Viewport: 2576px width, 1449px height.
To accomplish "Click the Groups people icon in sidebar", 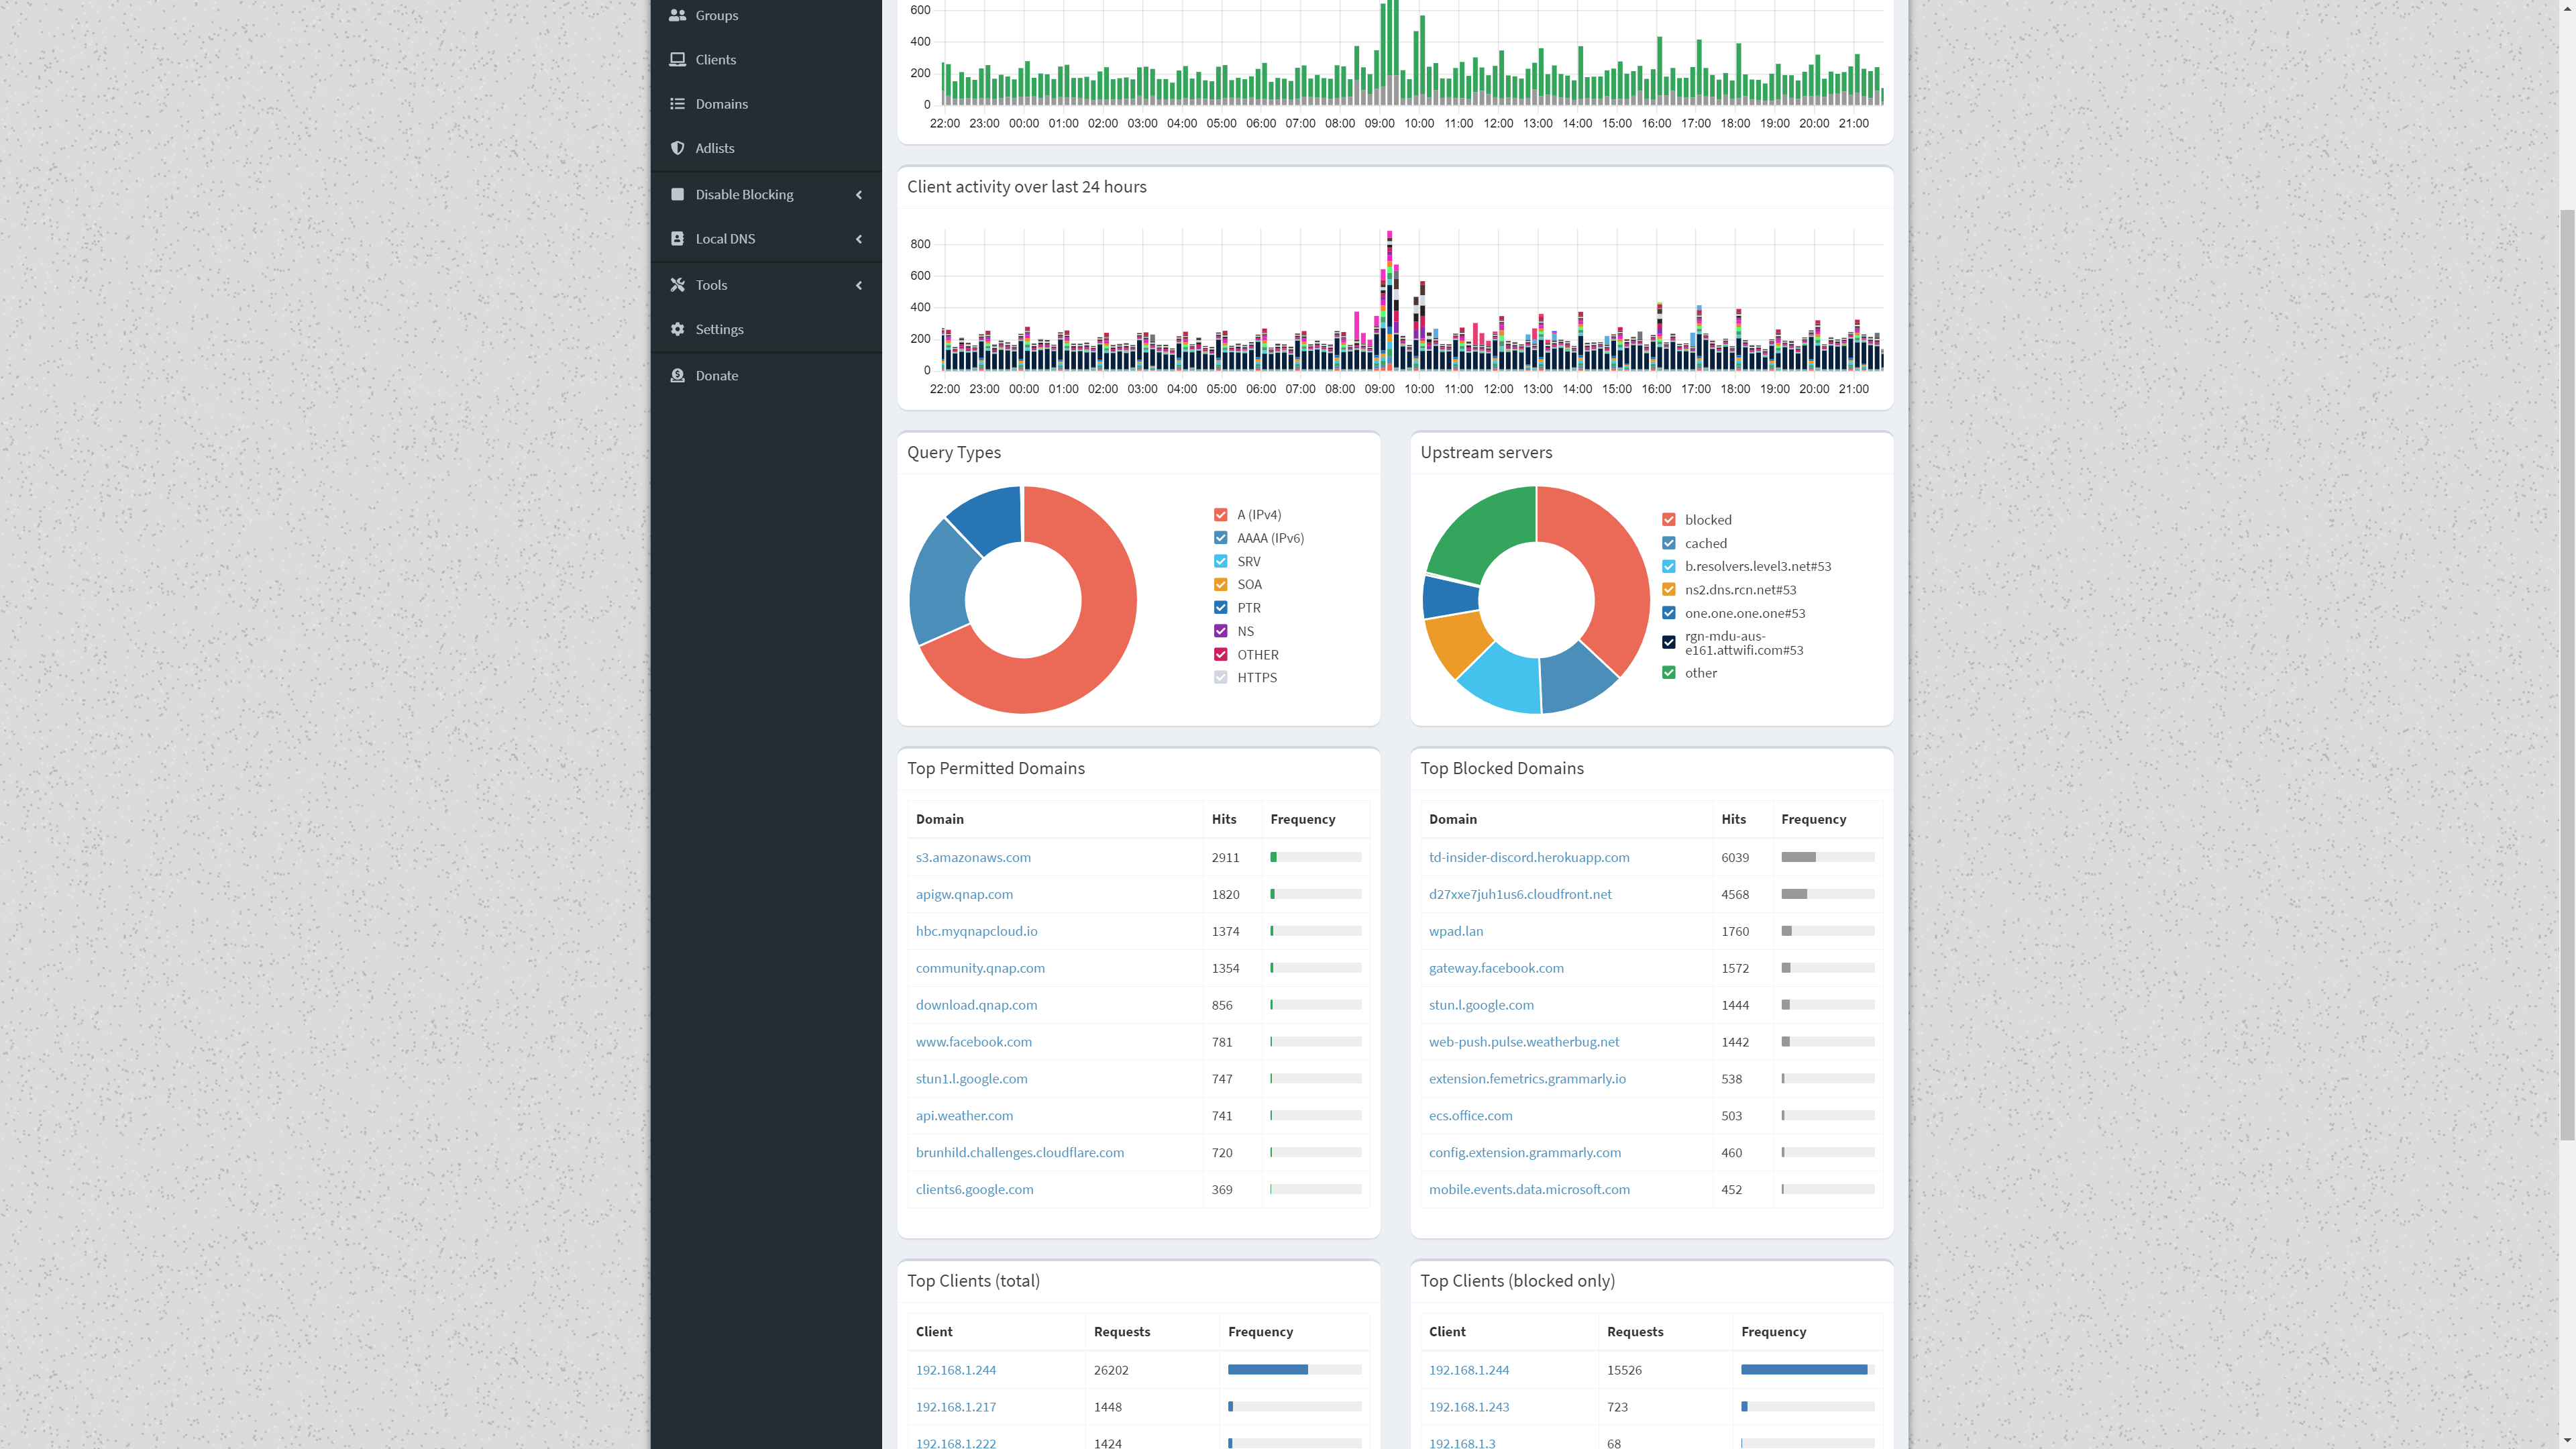I will tap(677, 15).
